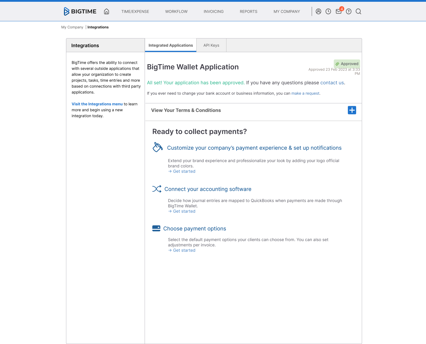Click the crossed arrows accounting software icon
Screen dimensions: 426x344
[x=157, y=189]
